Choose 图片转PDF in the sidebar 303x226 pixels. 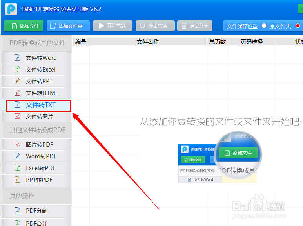36,144
